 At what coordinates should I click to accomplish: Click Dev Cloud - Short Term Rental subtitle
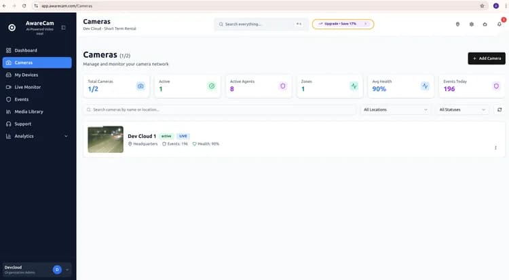coord(109,29)
